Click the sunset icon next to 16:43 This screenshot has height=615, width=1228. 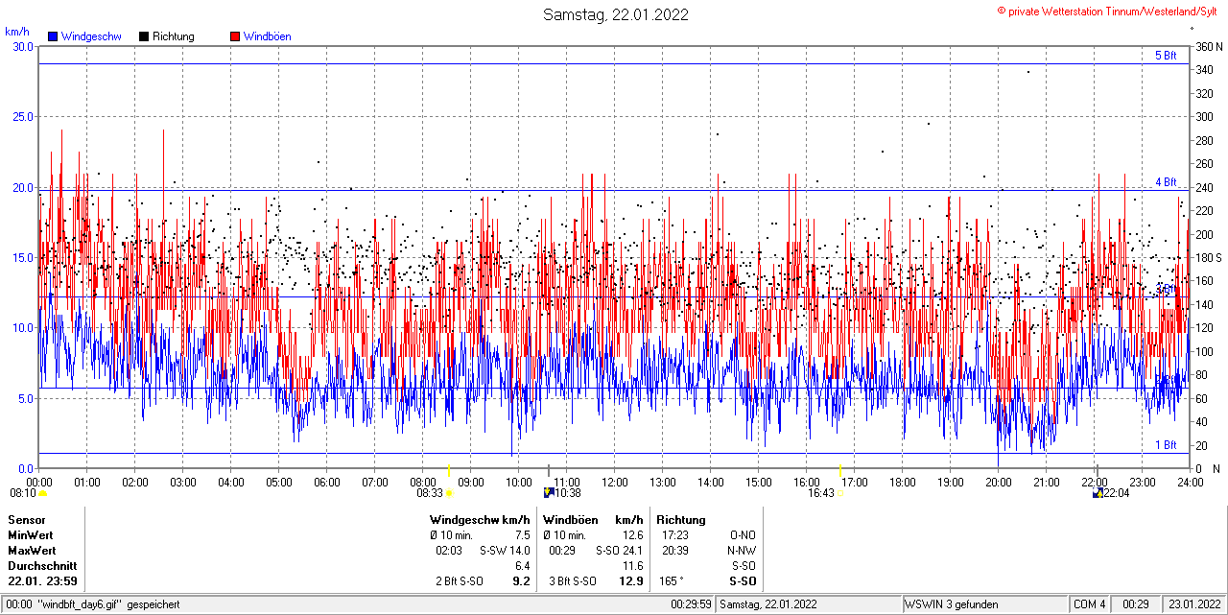click(840, 493)
